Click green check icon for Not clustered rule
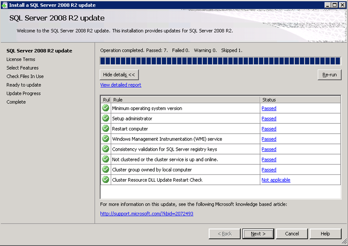348x246 pixels. [106, 159]
